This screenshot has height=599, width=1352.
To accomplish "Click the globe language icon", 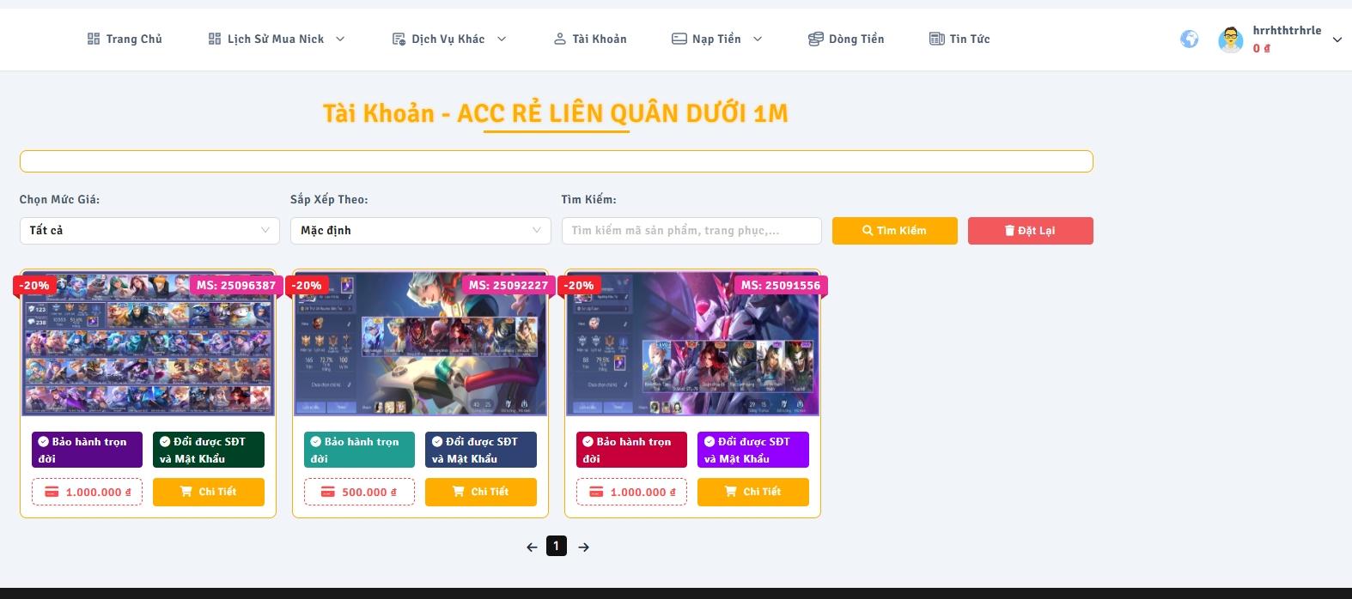I will (x=1189, y=39).
